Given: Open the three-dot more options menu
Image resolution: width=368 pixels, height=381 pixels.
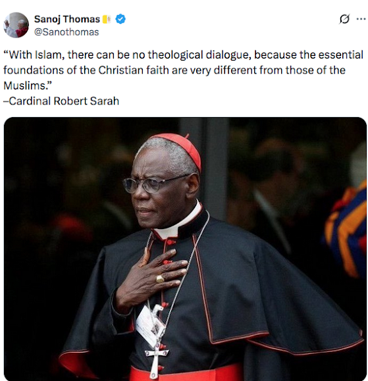Looking at the screenshot, I should click(x=361, y=19).
